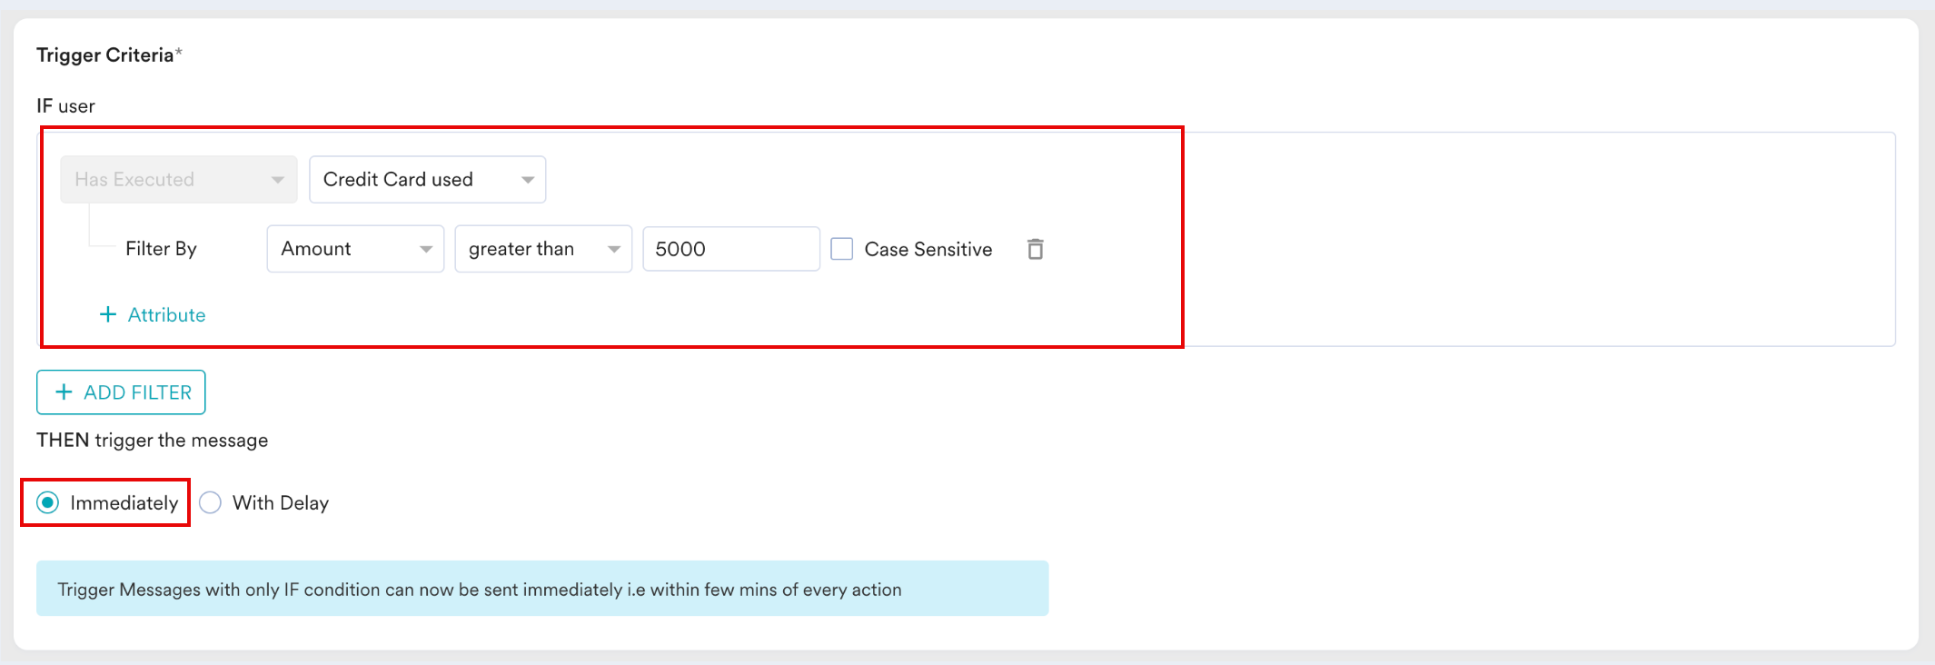This screenshot has height=665, width=1935.
Task: Enable the Case Sensitive checkbox
Action: [x=842, y=249]
